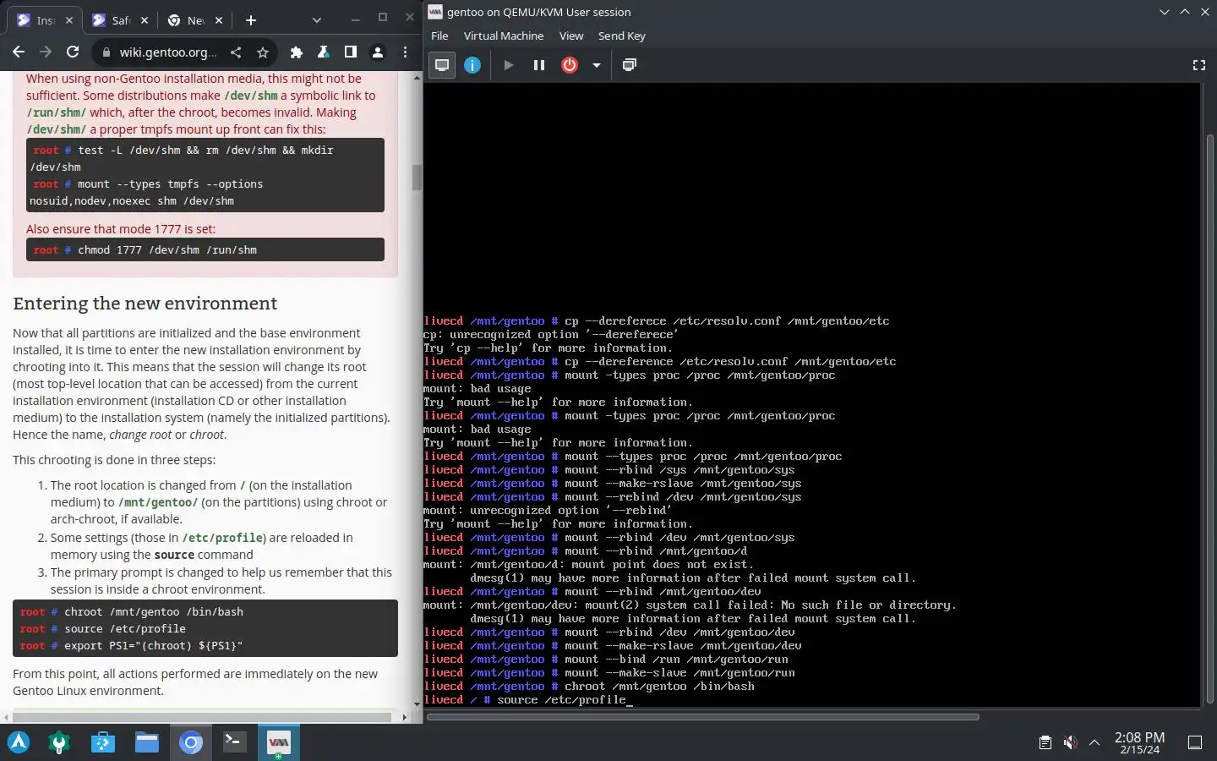Open the terminal from the taskbar
This screenshot has width=1217, height=761.
tap(234, 742)
